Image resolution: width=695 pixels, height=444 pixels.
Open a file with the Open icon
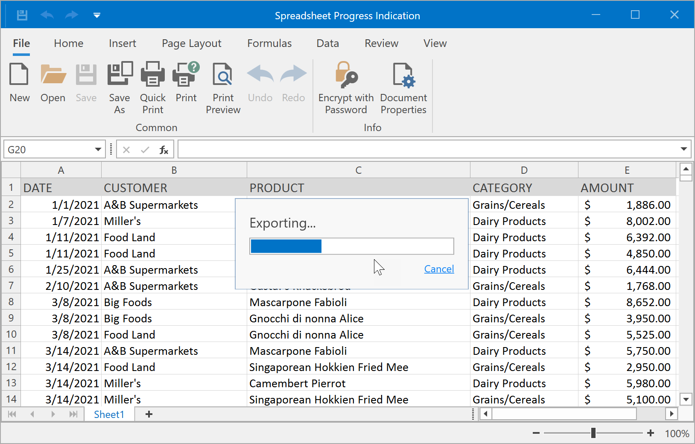[53, 75]
